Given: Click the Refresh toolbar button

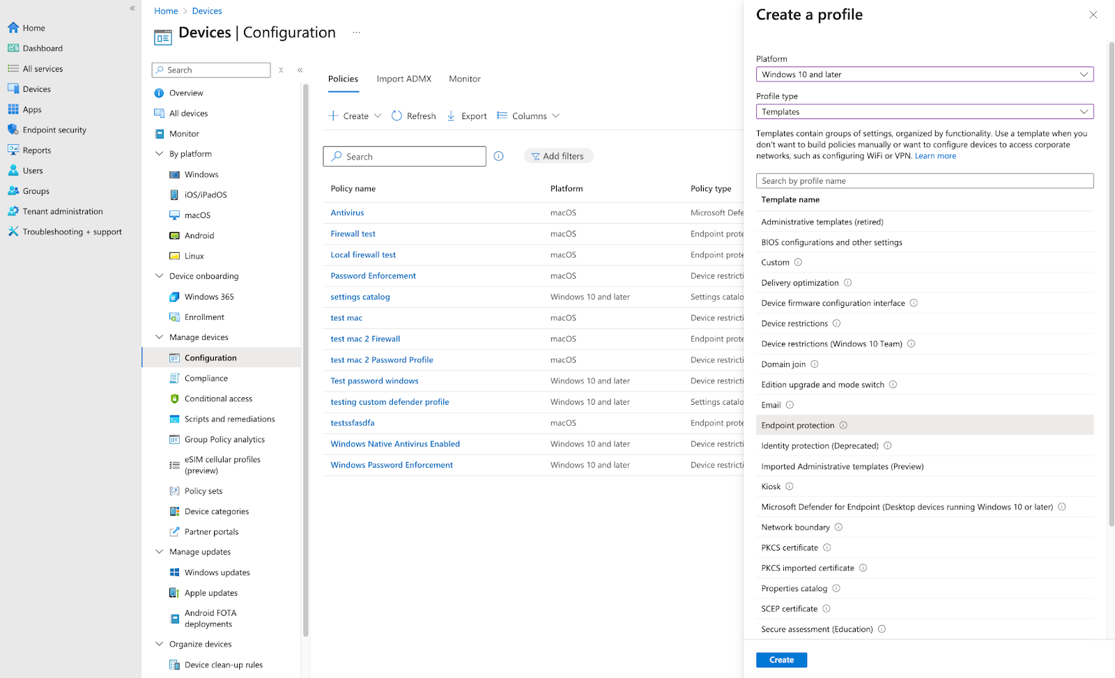Looking at the screenshot, I should tap(414, 116).
